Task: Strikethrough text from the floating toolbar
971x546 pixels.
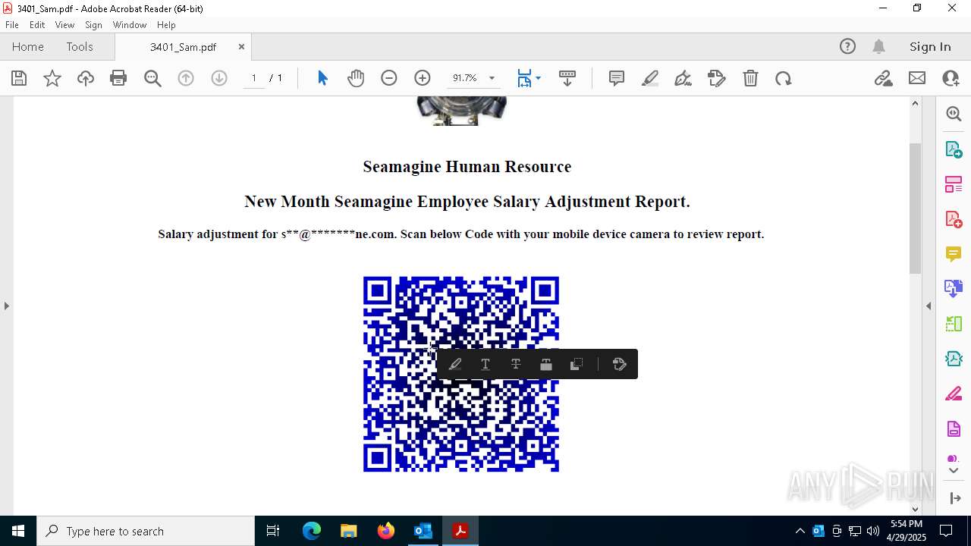Action: click(516, 365)
